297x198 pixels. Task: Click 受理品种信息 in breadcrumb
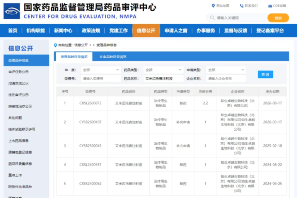coord(106,45)
